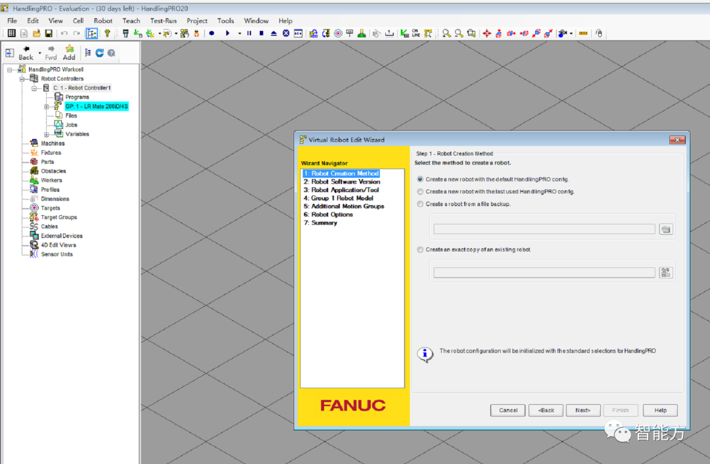The width and height of the screenshot is (710, 464).
Task: Open the teach pendant icon
Action: coord(126,33)
